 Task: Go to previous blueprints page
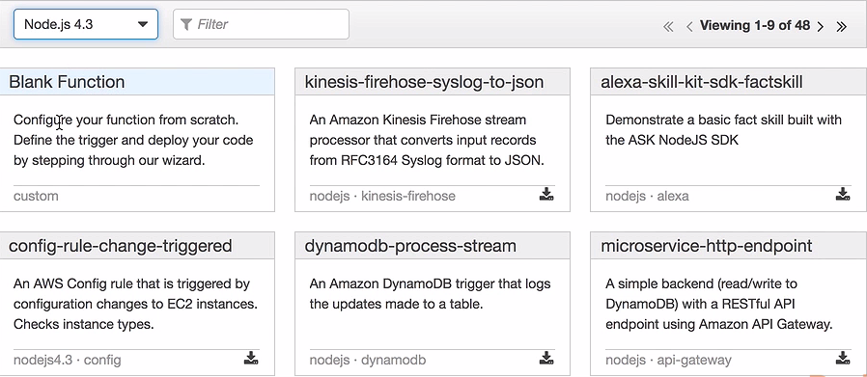tap(689, 26)
